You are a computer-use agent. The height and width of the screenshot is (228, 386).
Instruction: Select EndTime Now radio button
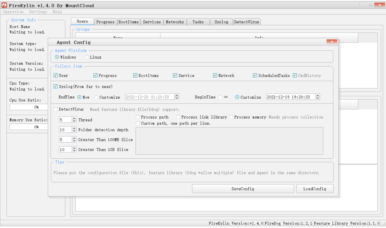tap(79, 97)
